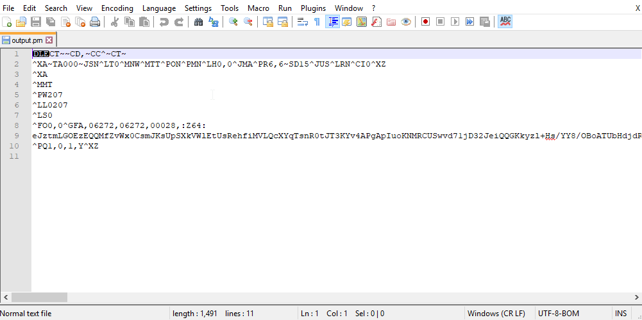Image resolution: width=642 pixels, height=320 pixels.
Task: Open the Settings menu
Action: [x=198, y=8]
